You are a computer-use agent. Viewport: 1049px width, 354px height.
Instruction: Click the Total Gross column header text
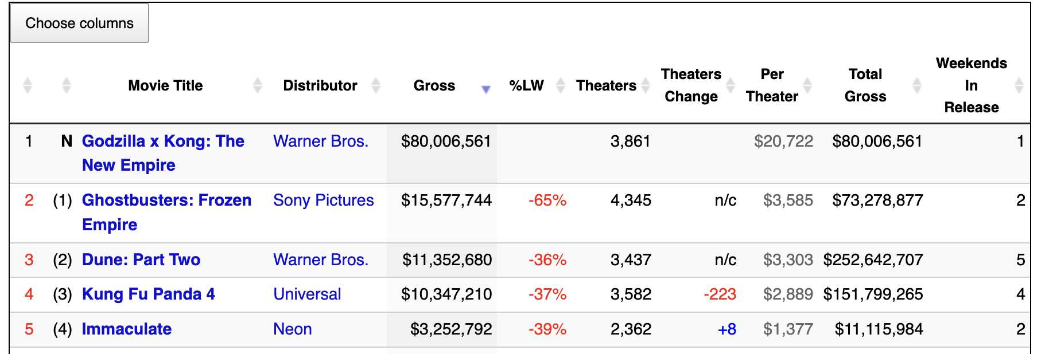pos(865,85)
